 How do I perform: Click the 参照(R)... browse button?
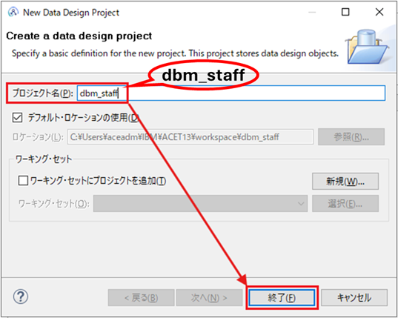[351, 137]
